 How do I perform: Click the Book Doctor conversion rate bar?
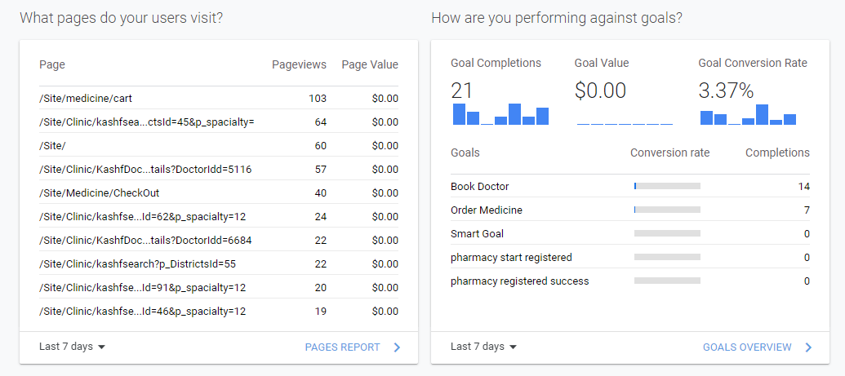667,186
